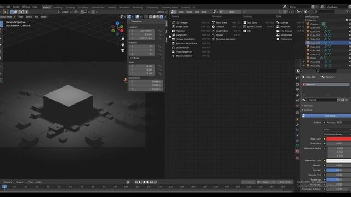Viewport: 351px width, 197px height.
Task: Choose Python Console from editor type menu
Action: click(x=254, y=27)
